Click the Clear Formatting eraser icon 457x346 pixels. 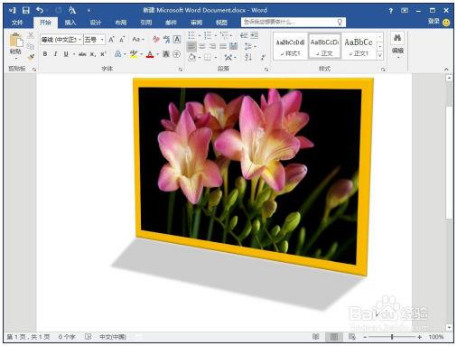tap(156, 40)
